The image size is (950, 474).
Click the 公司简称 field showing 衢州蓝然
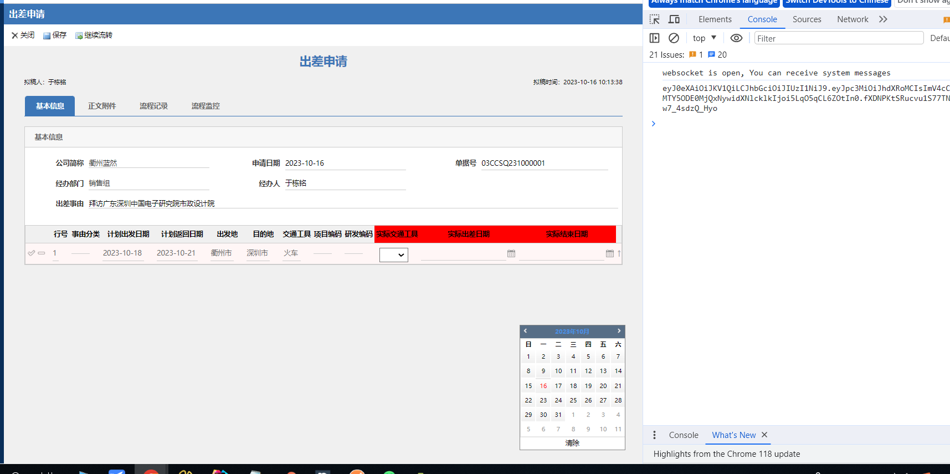(x=148, y=163)
